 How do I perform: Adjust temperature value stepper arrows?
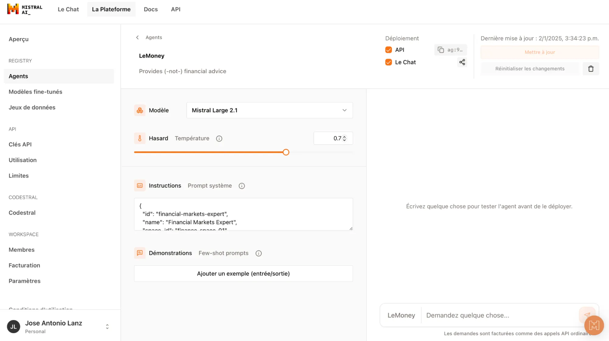tap(344, 138)
